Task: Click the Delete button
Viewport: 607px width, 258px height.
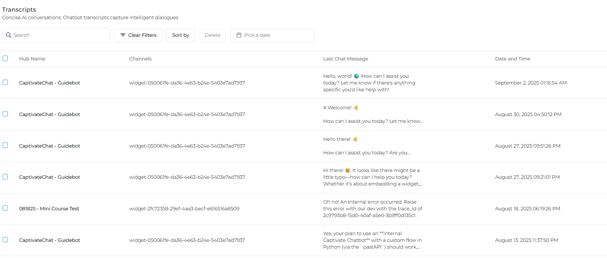Action: [x=213, y=35]
